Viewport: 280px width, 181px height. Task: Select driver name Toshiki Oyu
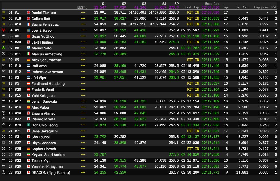pyautogui.click(x=41, y=161)
